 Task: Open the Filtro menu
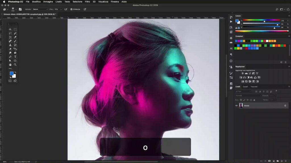tap(88, 2)
